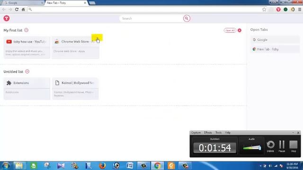Click Open All for My first list
303x170 pixels.
click(230, 30)
